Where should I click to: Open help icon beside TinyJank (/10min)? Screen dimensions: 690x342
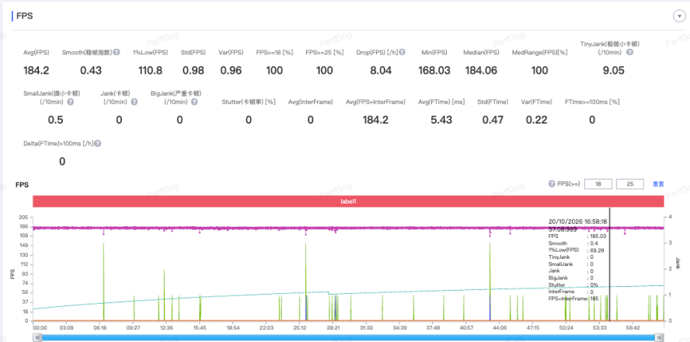(x=629, y=52)
